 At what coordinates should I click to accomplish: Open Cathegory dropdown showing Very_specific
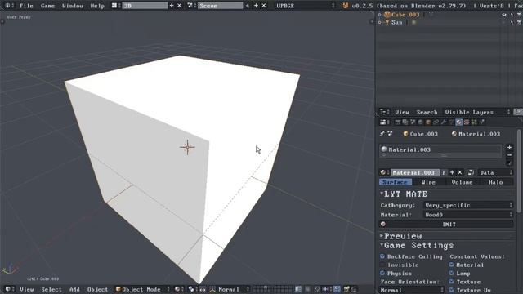click(x=468, y=205)
